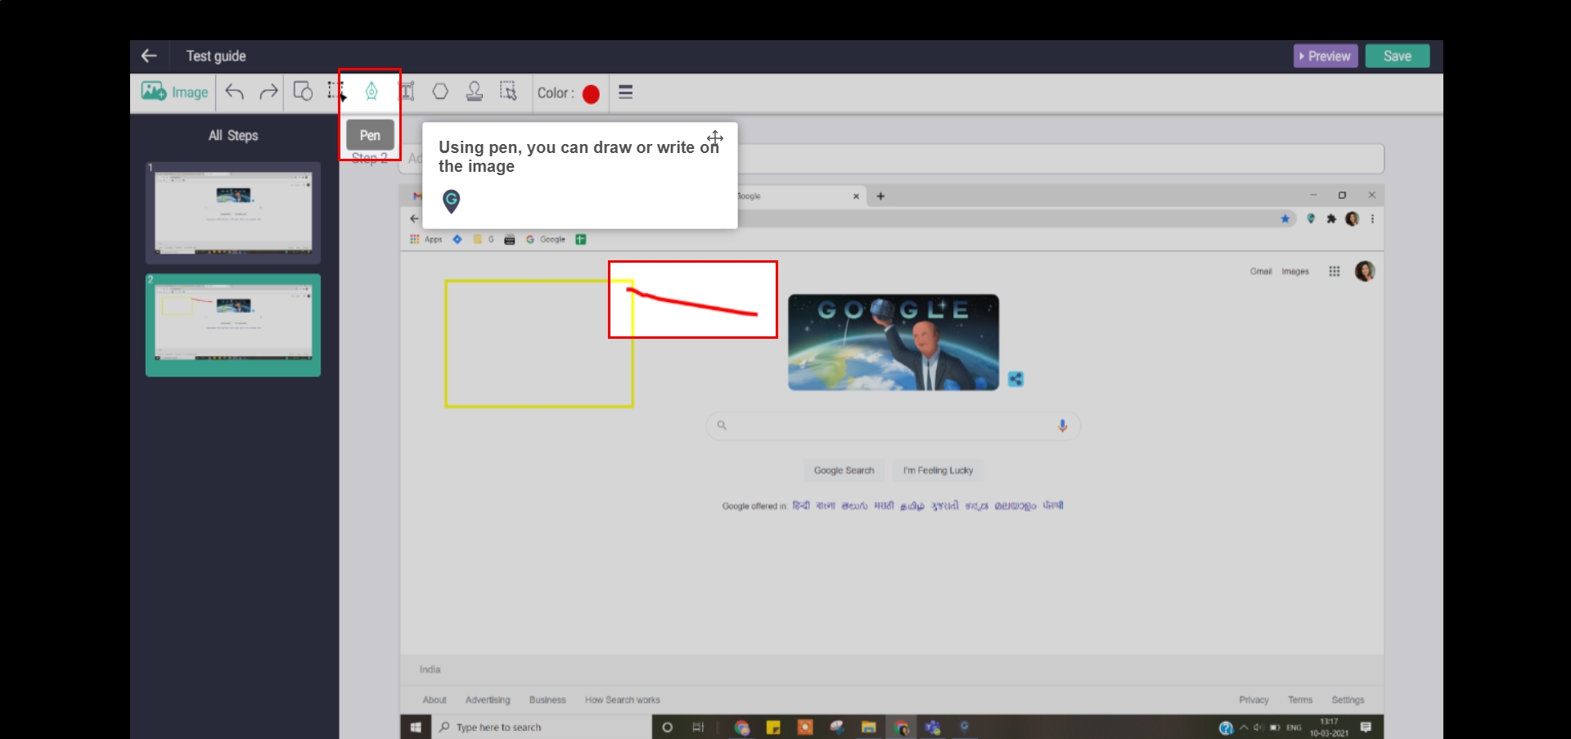The image size is (1571, 739).
Task: Open the Terms footer link
Action: coord(1300,701)
